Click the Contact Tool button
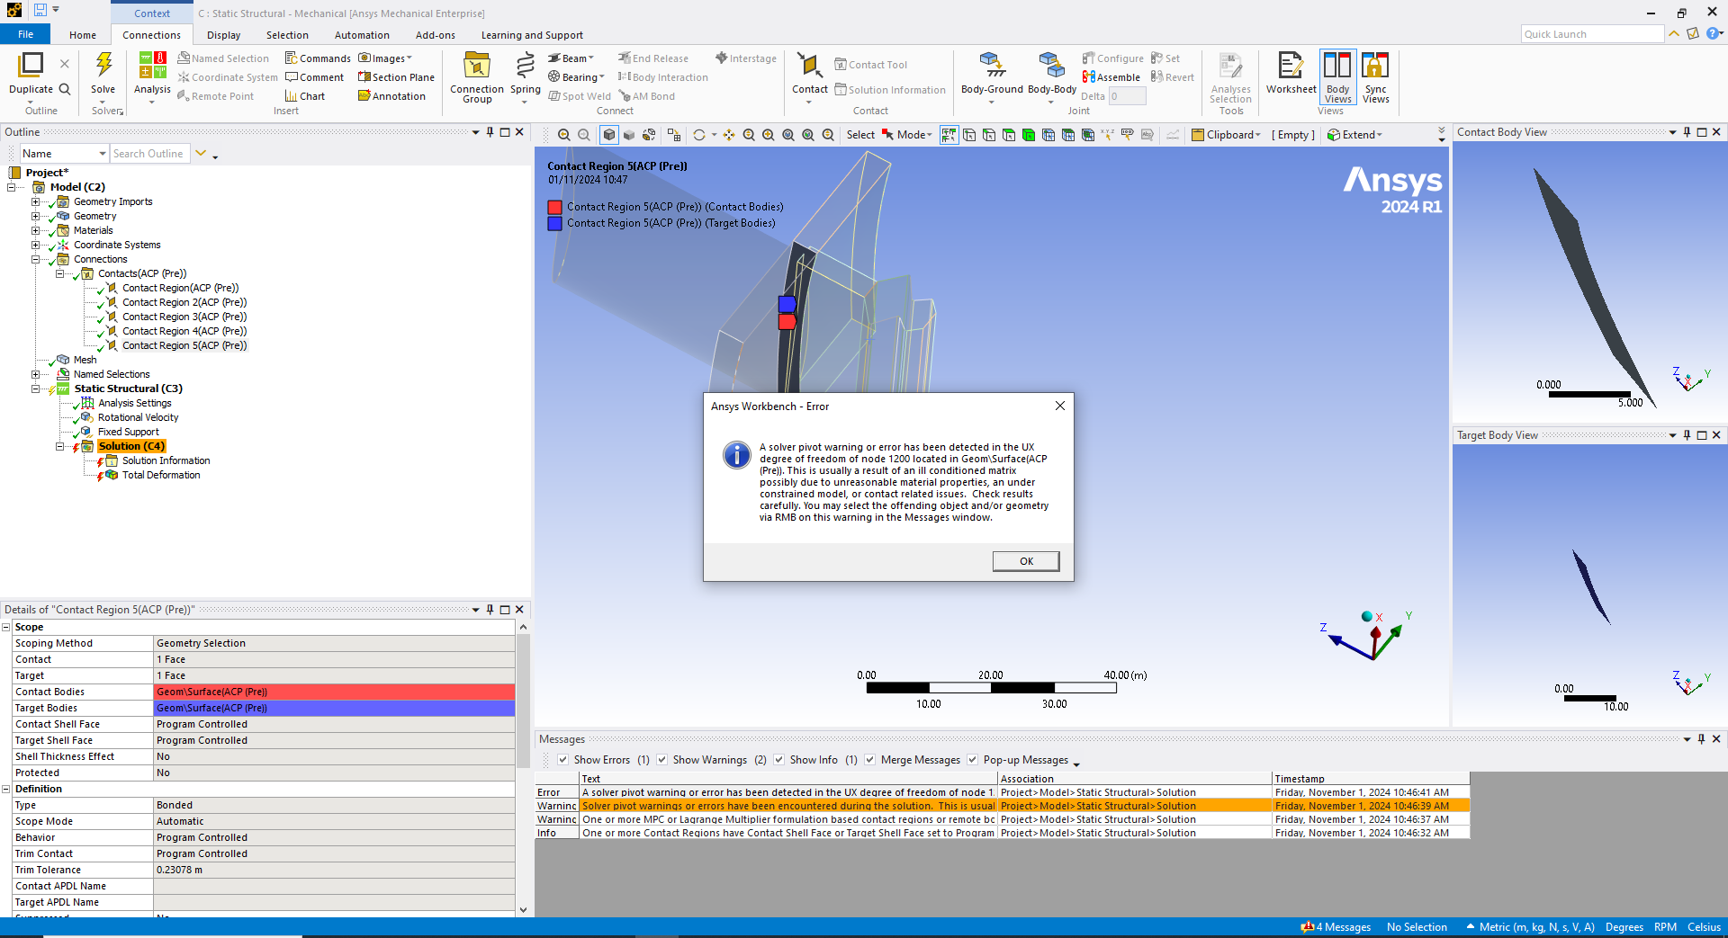1728x938 pixels. coord(870,65)
